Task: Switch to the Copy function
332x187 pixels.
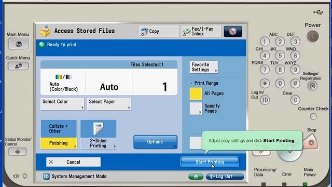Action: coord(159,31)
